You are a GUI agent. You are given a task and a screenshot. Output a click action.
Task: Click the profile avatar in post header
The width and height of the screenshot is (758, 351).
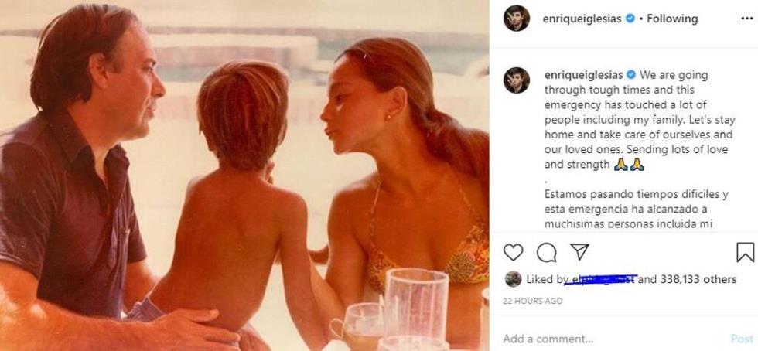pos(517,19)
